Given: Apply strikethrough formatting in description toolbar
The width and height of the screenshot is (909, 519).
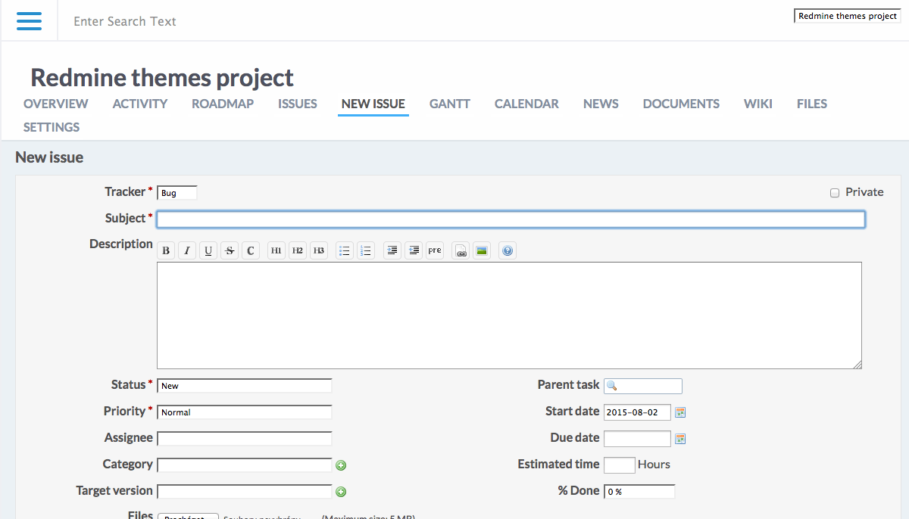Looking at the screenshot, I should click(230, 250).
